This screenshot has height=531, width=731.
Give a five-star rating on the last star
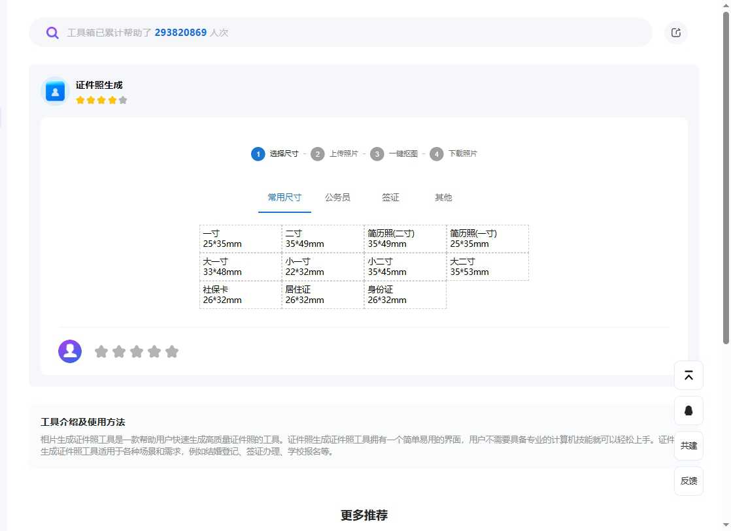172,351
